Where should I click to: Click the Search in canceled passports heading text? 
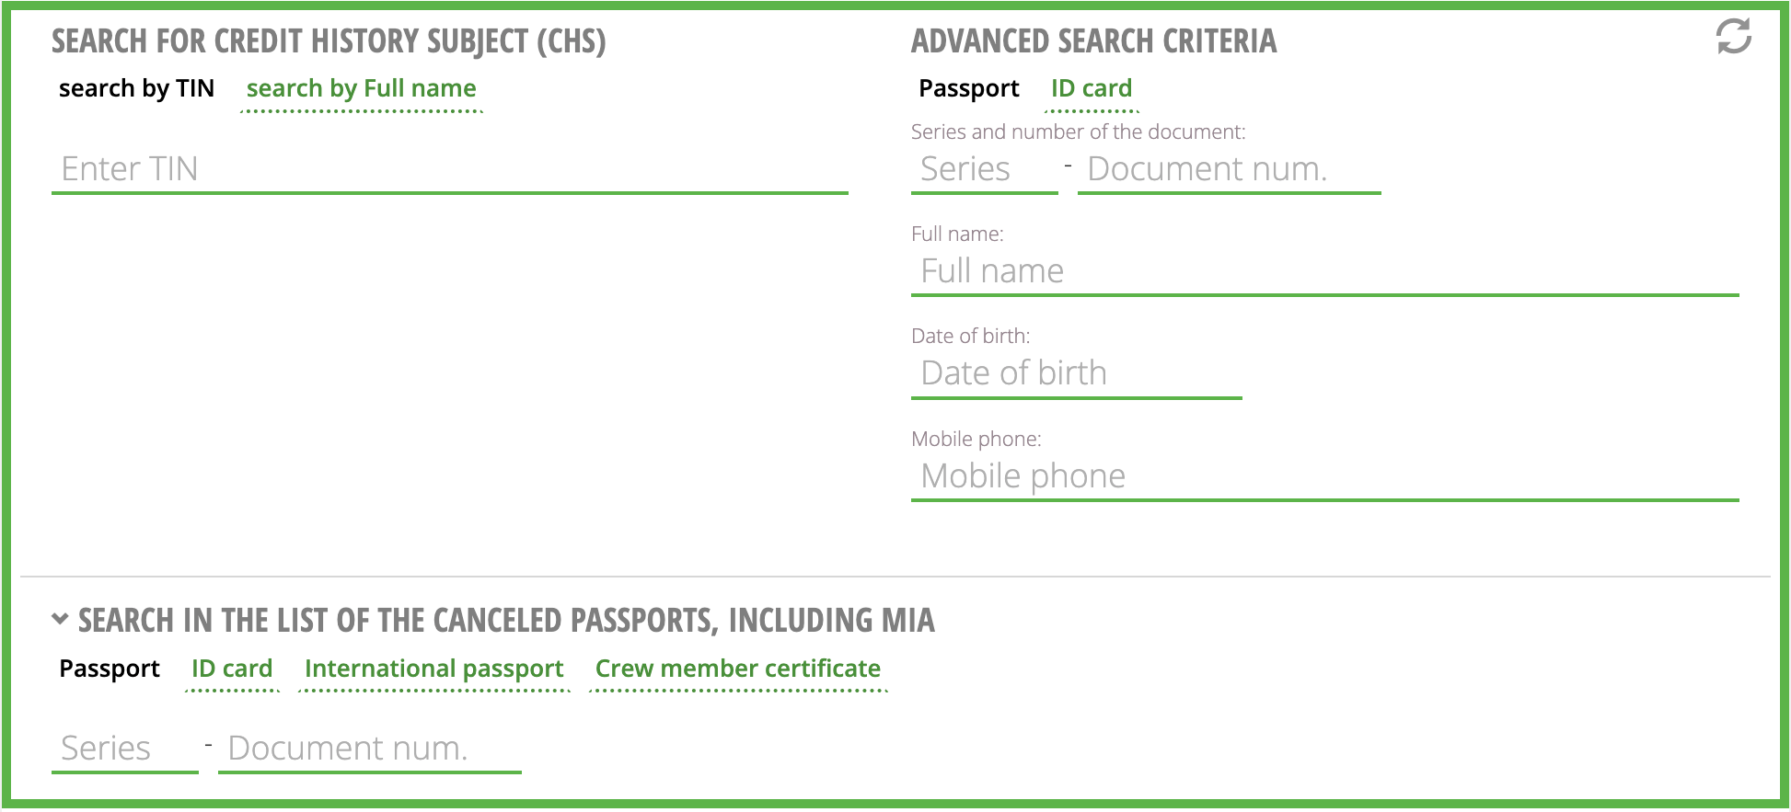pyautogui.click(x=506, y=621)
